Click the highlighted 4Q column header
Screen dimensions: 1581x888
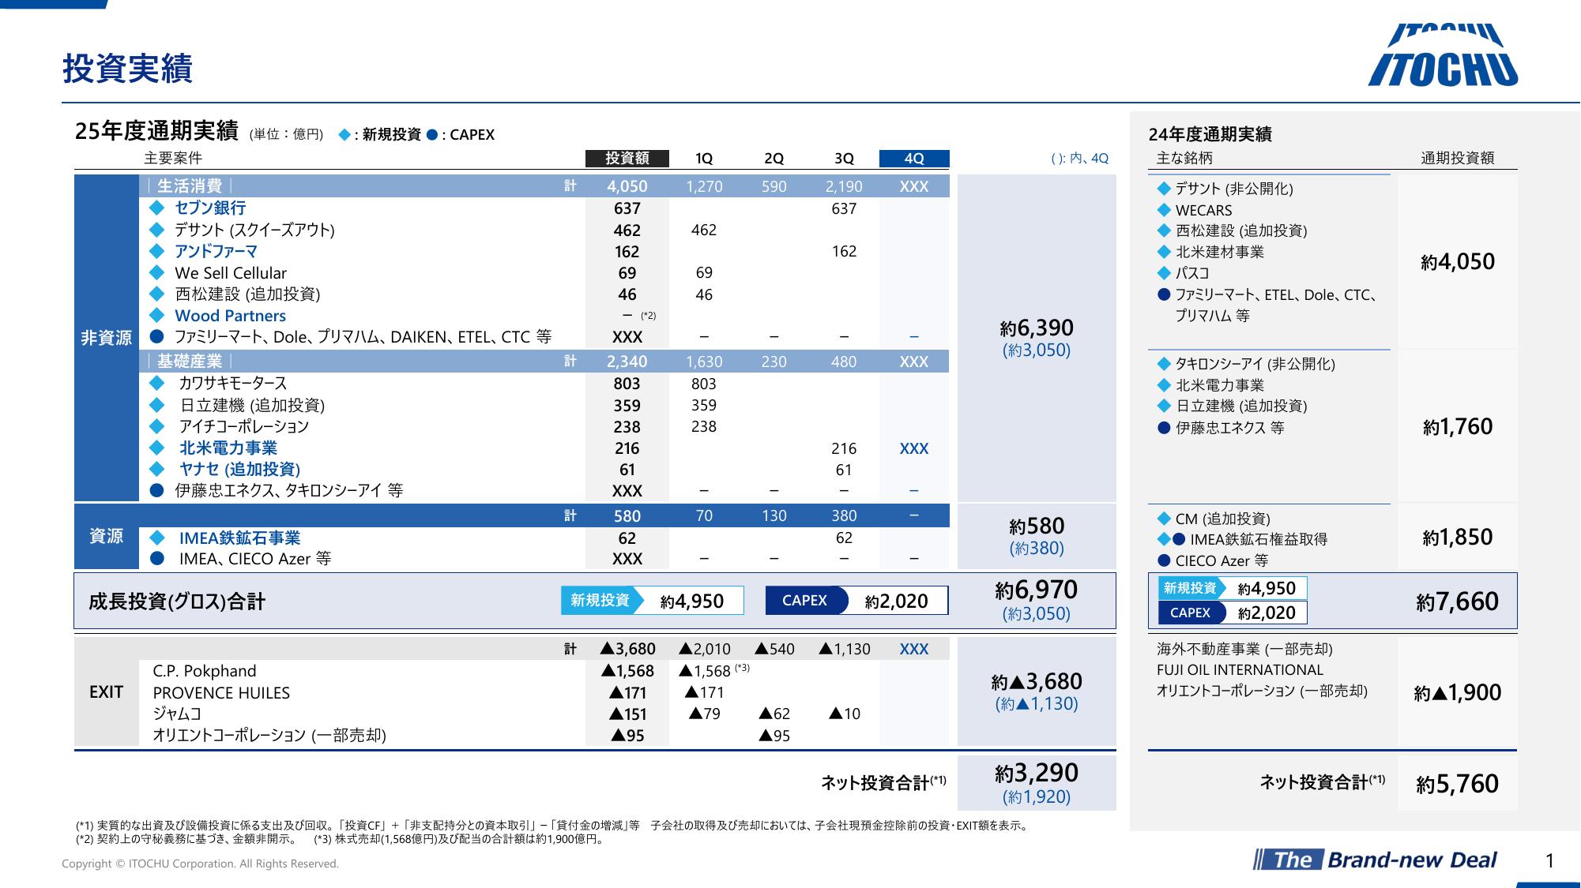914,158
